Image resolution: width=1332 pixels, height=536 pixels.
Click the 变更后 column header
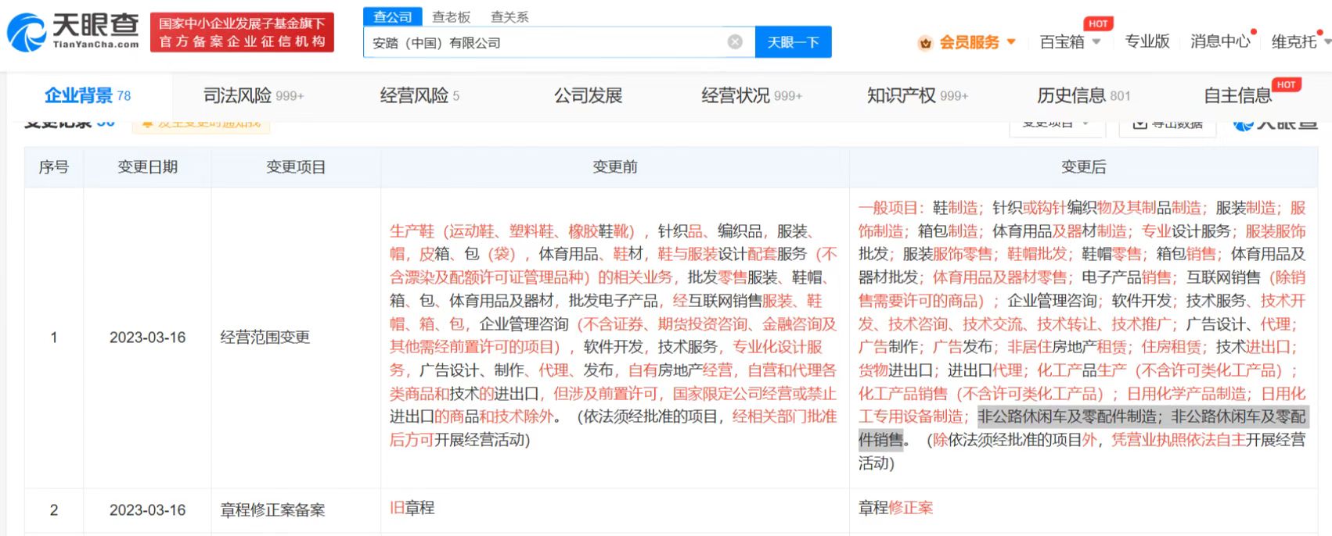1083,166
